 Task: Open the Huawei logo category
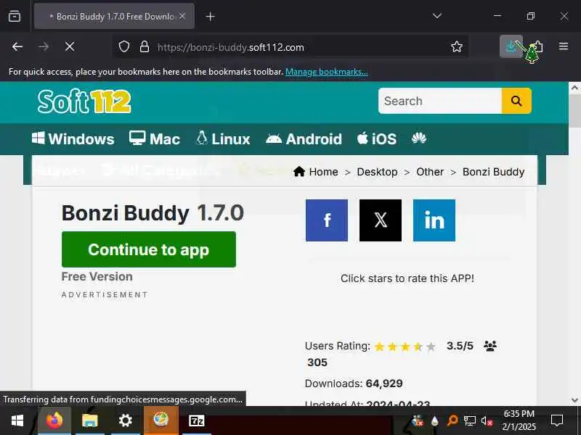click(x=419, y=138)
